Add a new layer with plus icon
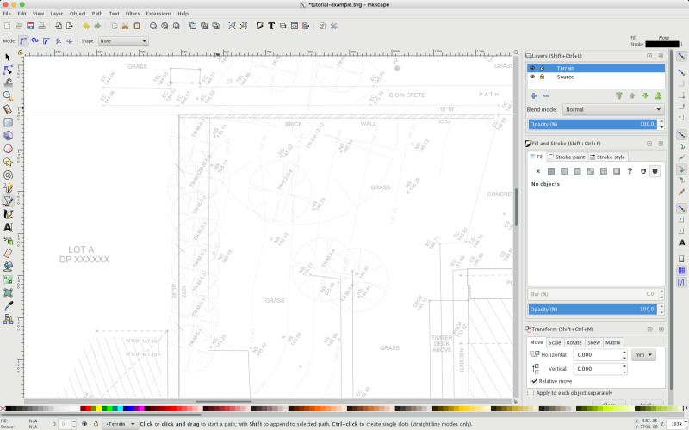 pyautogui.click(x=533, y=95)
